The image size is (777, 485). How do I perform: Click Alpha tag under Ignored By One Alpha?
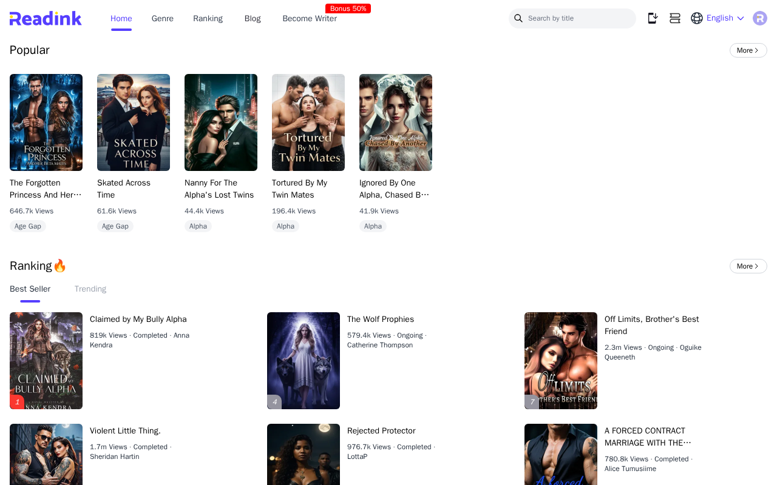click(373, 226)
